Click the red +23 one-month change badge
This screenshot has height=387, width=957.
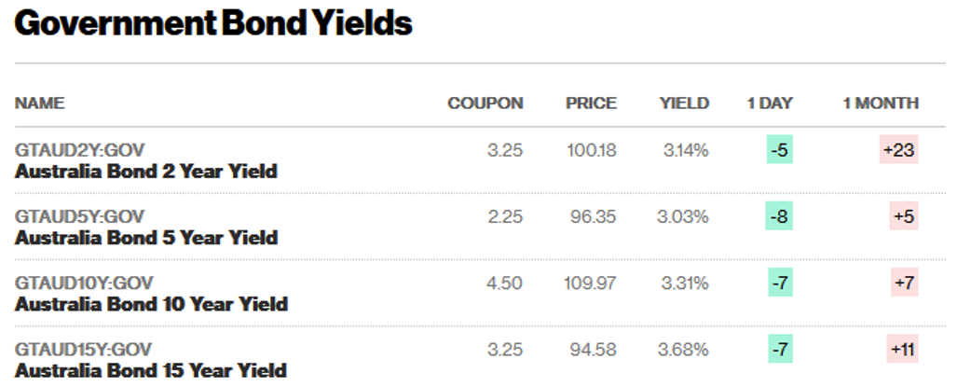[899, 150]
